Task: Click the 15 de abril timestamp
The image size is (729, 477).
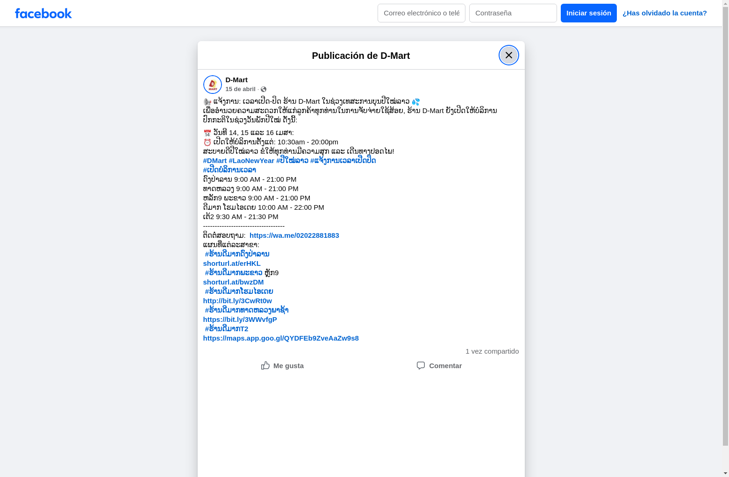Action: click(240, 89)
